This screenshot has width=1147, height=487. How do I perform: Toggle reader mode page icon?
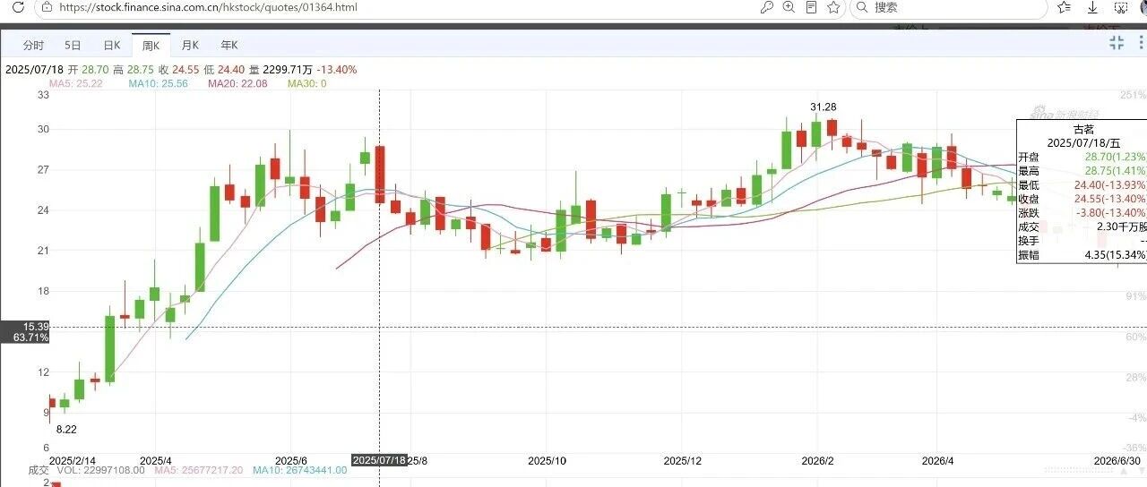(811, 7)
